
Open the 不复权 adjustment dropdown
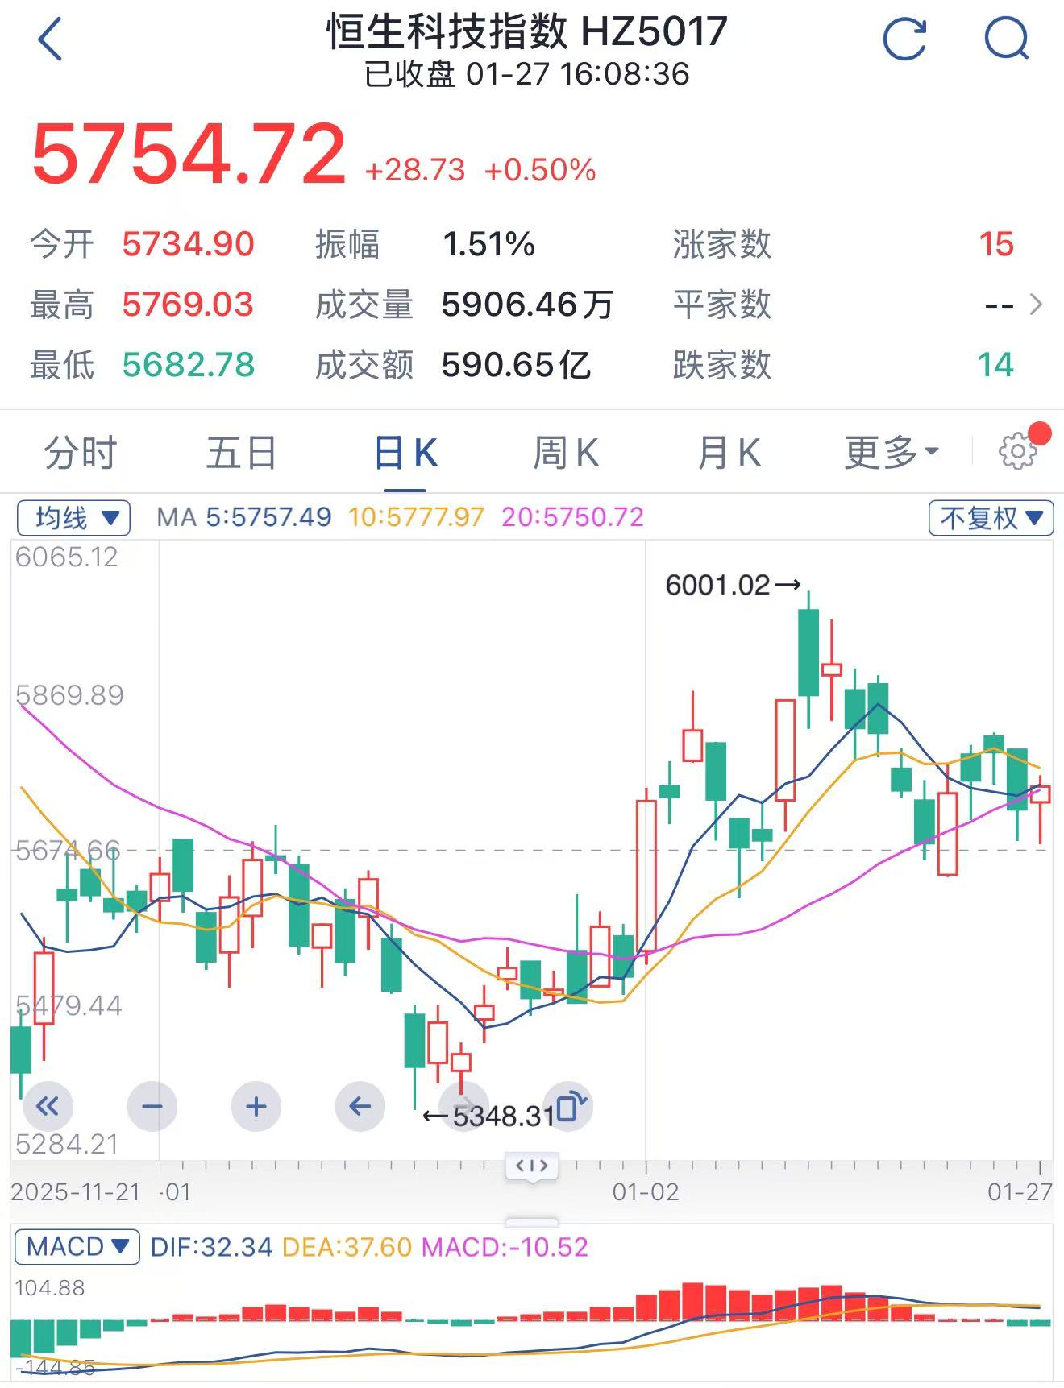991,517
